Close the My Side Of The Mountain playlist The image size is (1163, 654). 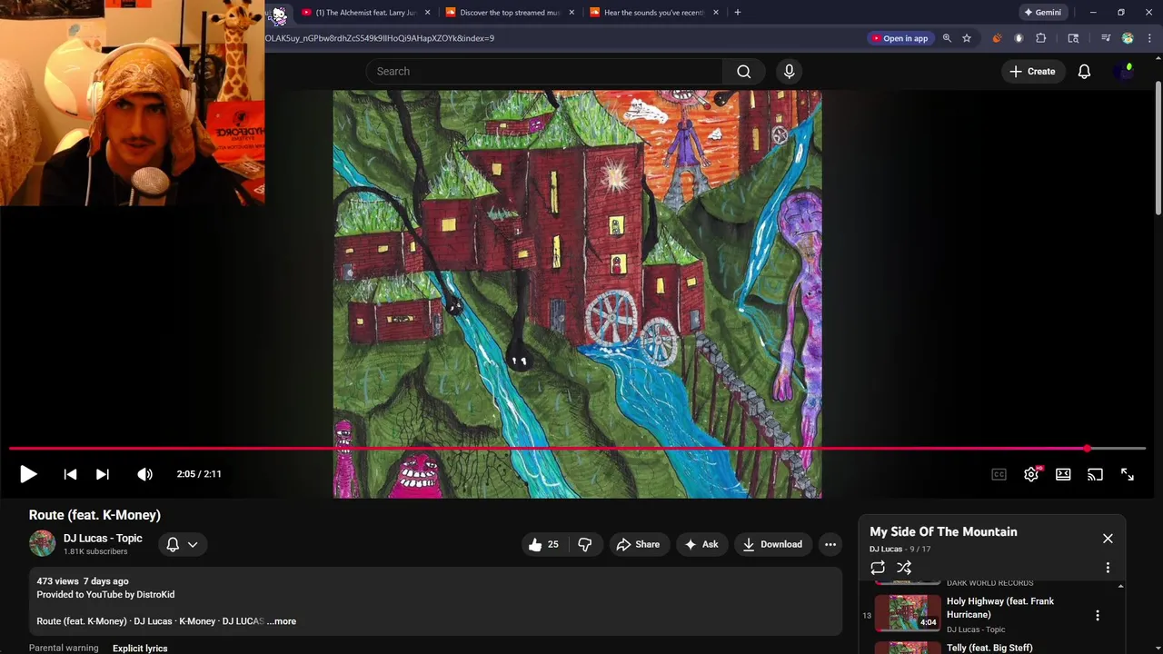point(1108,539)
